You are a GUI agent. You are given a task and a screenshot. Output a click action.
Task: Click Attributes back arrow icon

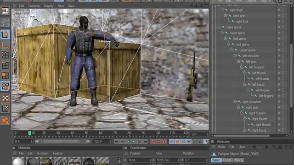click(x=254, y=147)
